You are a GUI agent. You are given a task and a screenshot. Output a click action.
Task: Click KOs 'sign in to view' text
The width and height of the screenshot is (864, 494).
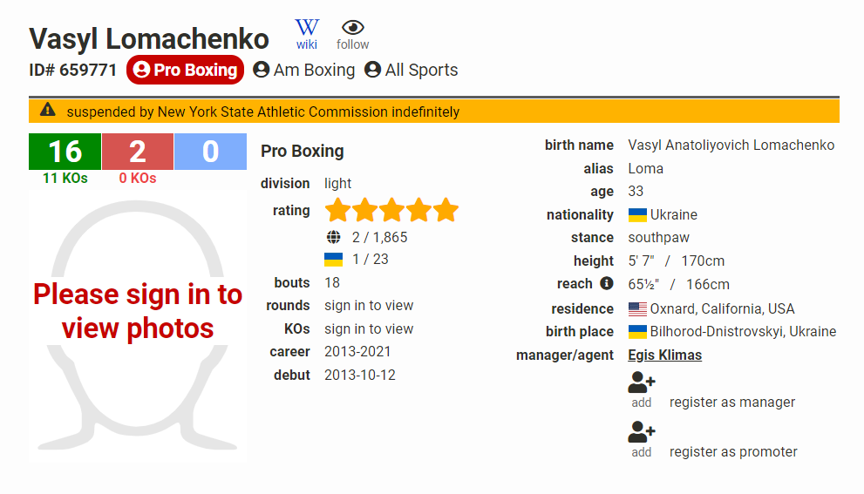369,328
